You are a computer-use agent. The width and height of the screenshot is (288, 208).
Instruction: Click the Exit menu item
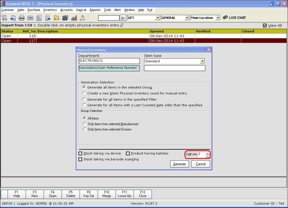(x=150, y=10)
